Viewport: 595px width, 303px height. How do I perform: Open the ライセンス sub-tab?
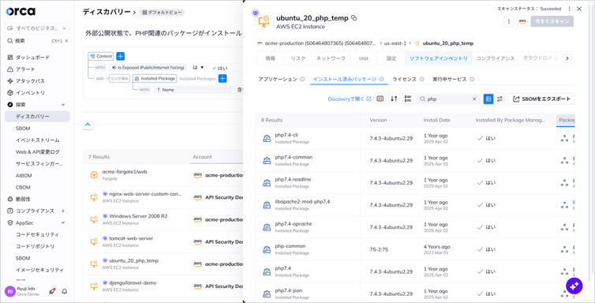[405, 79]
